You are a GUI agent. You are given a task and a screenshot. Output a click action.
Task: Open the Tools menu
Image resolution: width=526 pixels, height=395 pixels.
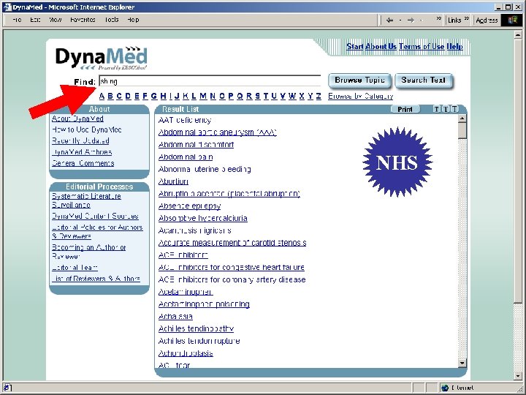pyautogui.click(x=111, y=20)
